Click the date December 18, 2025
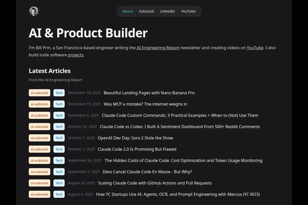Viewport: 308px width, 205px height. coord(84,93)
